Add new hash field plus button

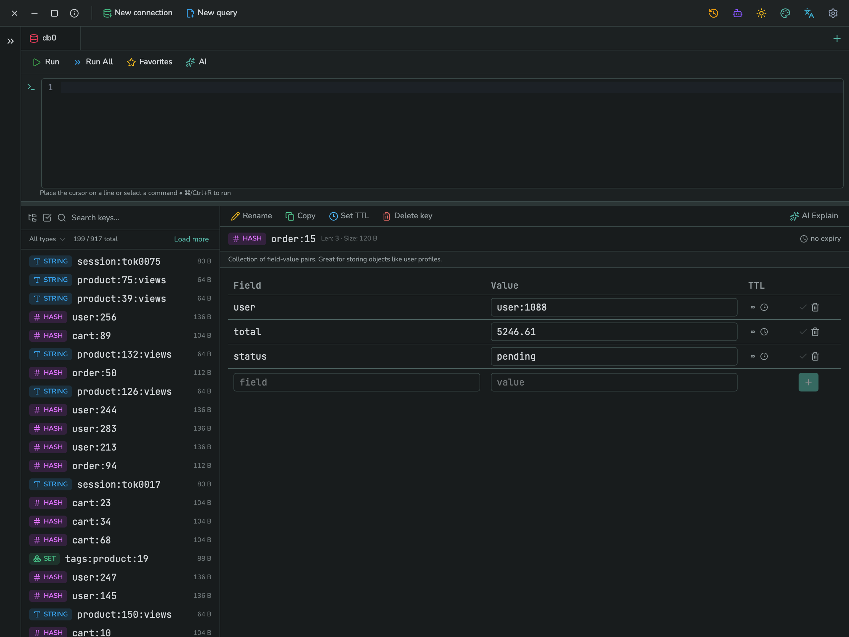[808, 382]
